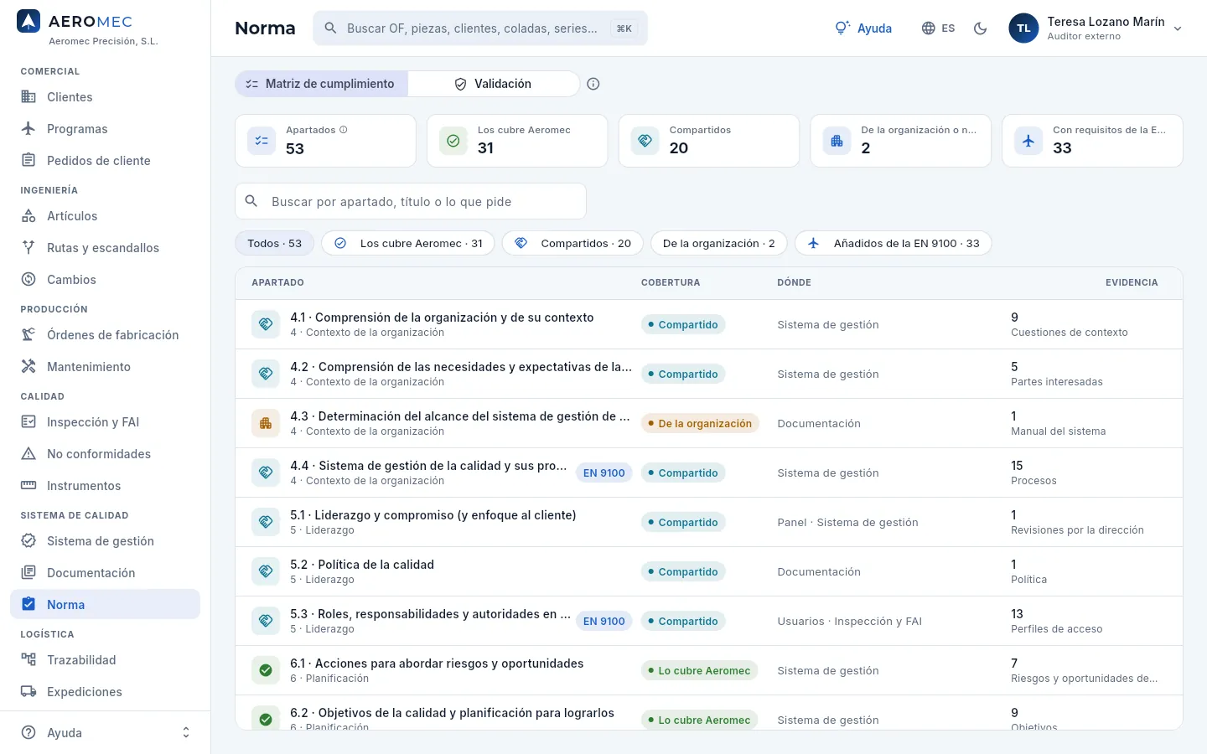Viewport: 1207px width, 754px height.
Task: Open Inspección y FAI
Action: (105, 422)
